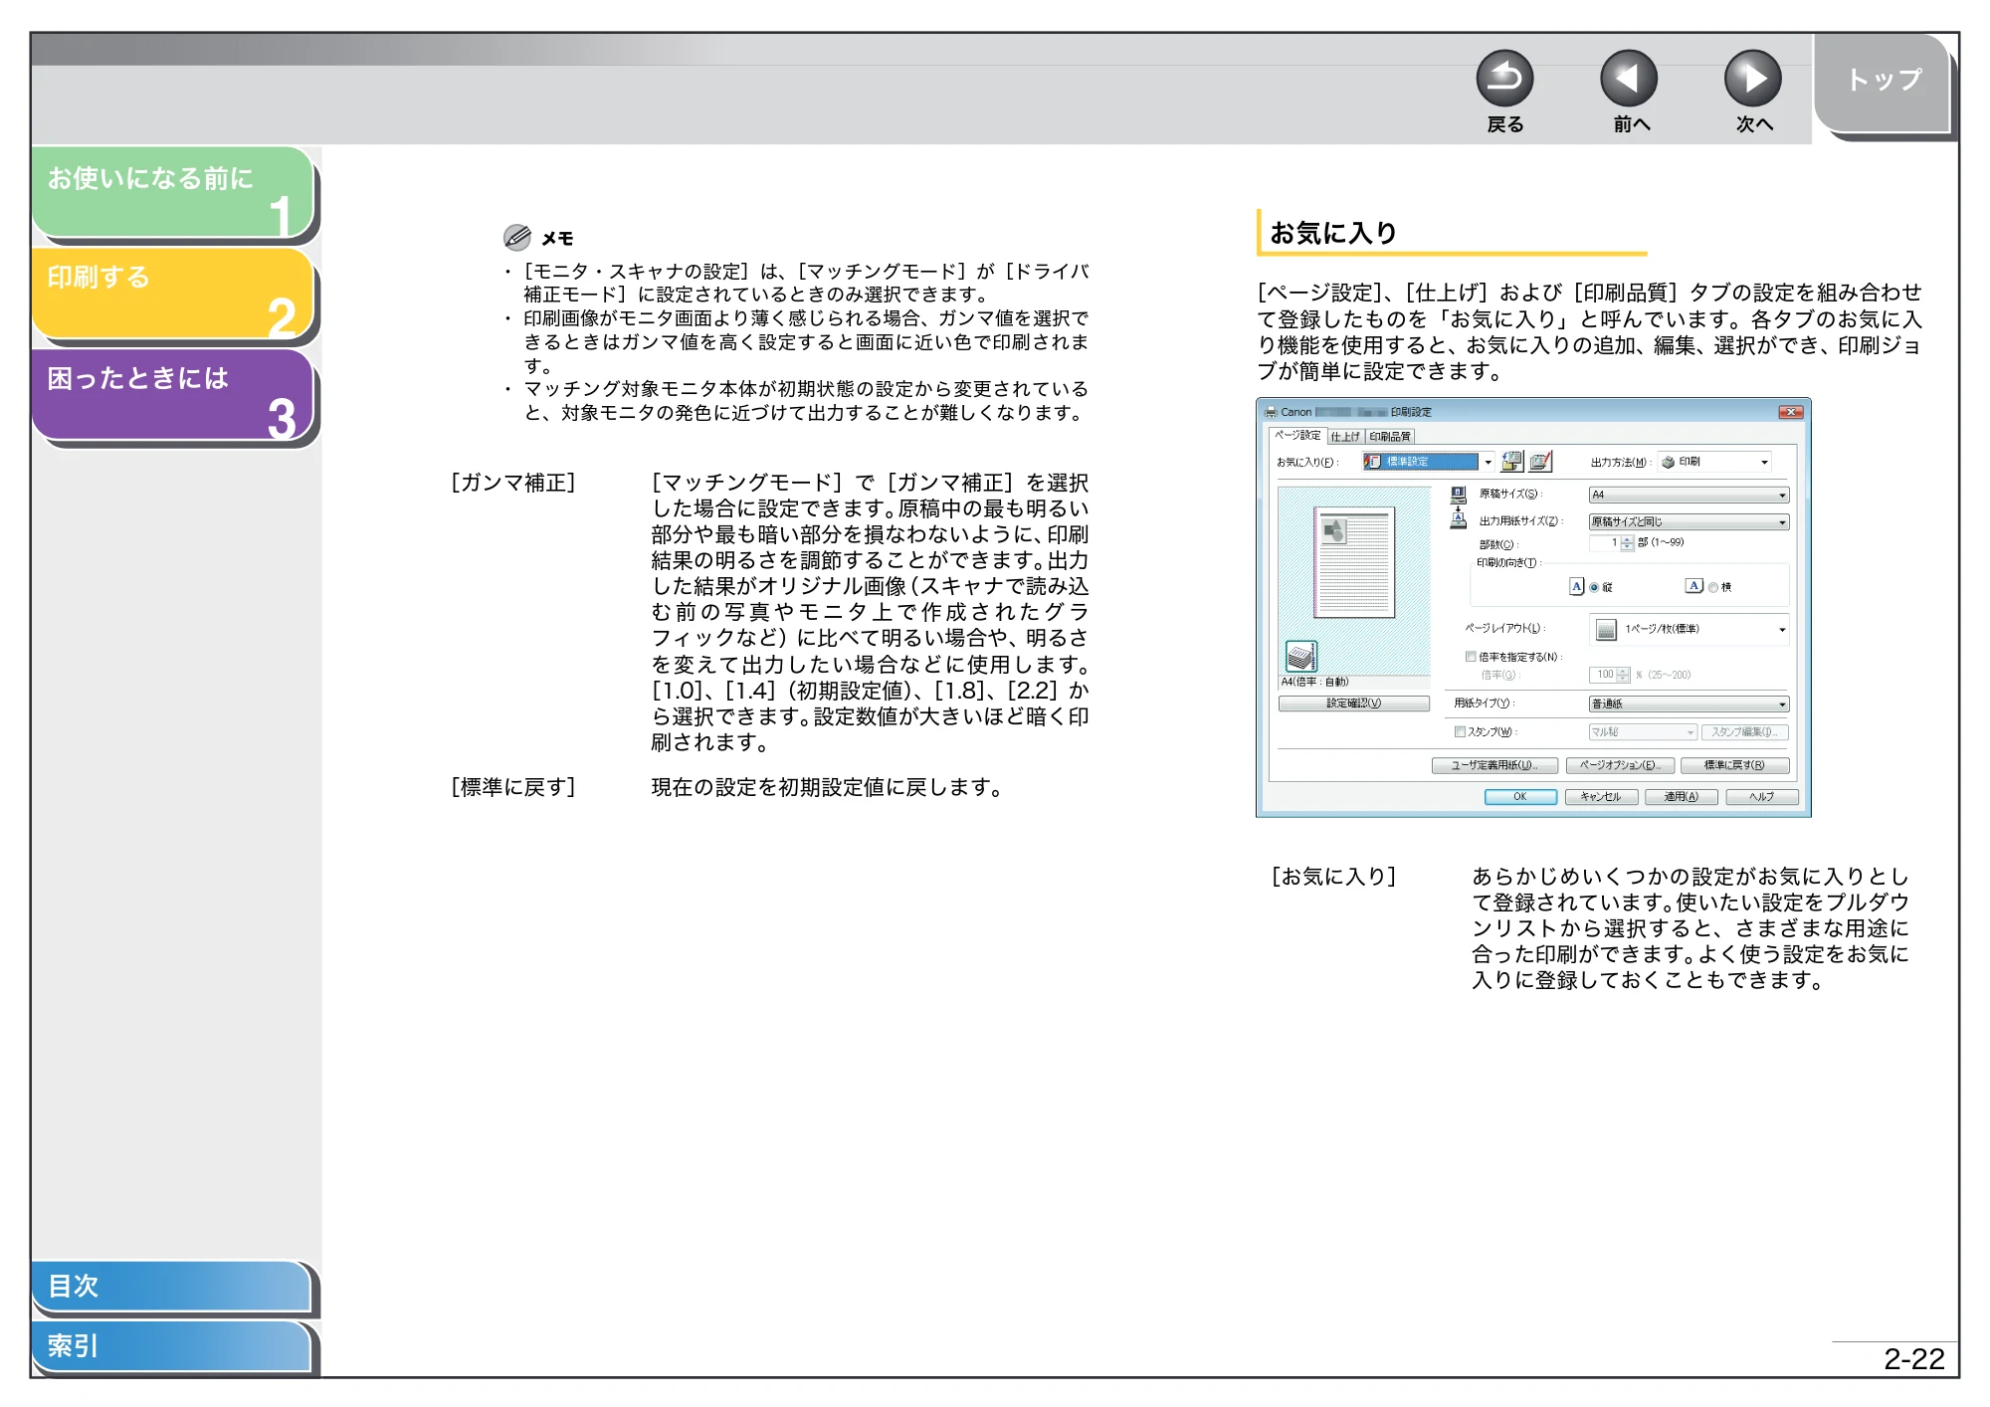Click the 適用 apply button

coord(1681,796)
